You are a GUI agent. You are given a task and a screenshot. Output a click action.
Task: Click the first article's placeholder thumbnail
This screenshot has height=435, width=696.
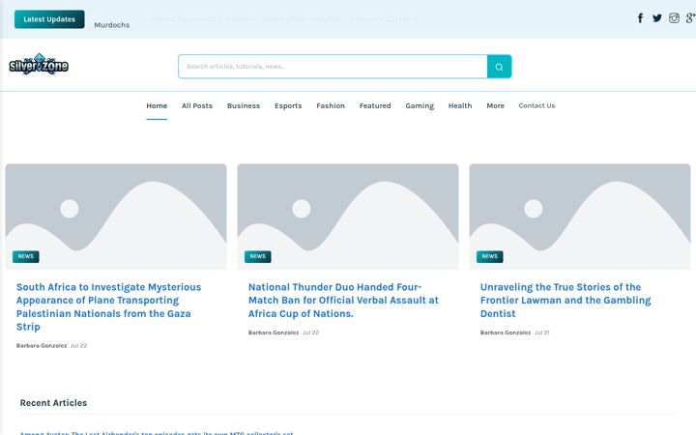click(x=116, y=217)
